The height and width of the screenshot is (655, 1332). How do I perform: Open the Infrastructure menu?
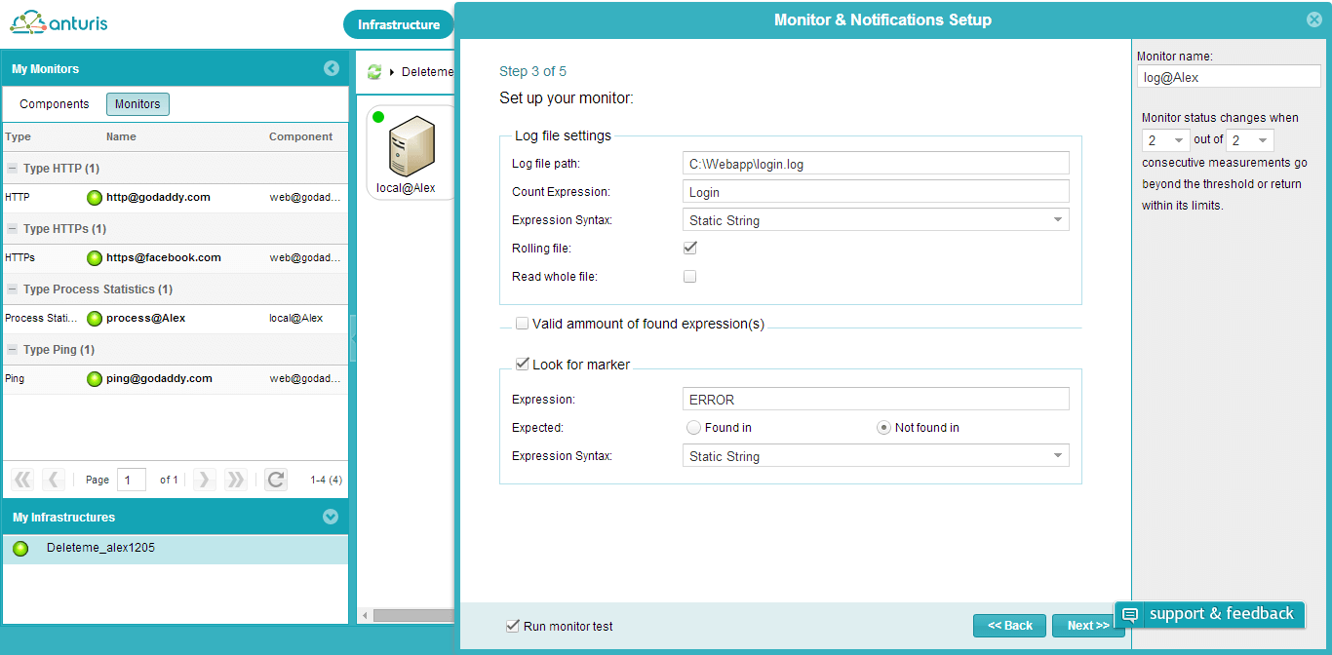(399, 24)
